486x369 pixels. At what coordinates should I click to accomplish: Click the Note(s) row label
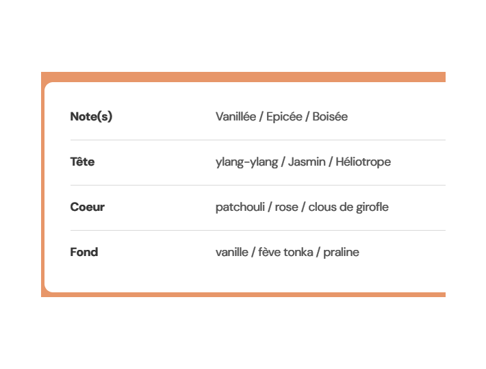(91, 116)
